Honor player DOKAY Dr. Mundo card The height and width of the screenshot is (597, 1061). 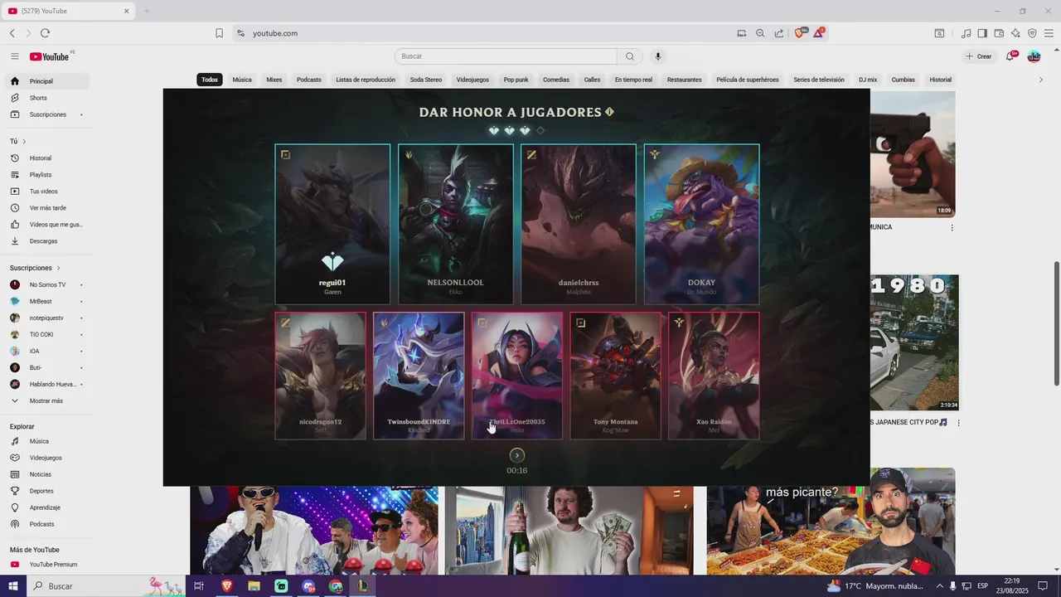(701, 224)
